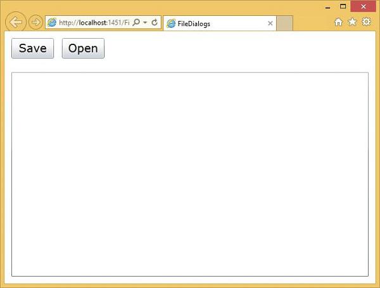
Task: Close the browser window with red X
Action: click(x=363, y=6)
